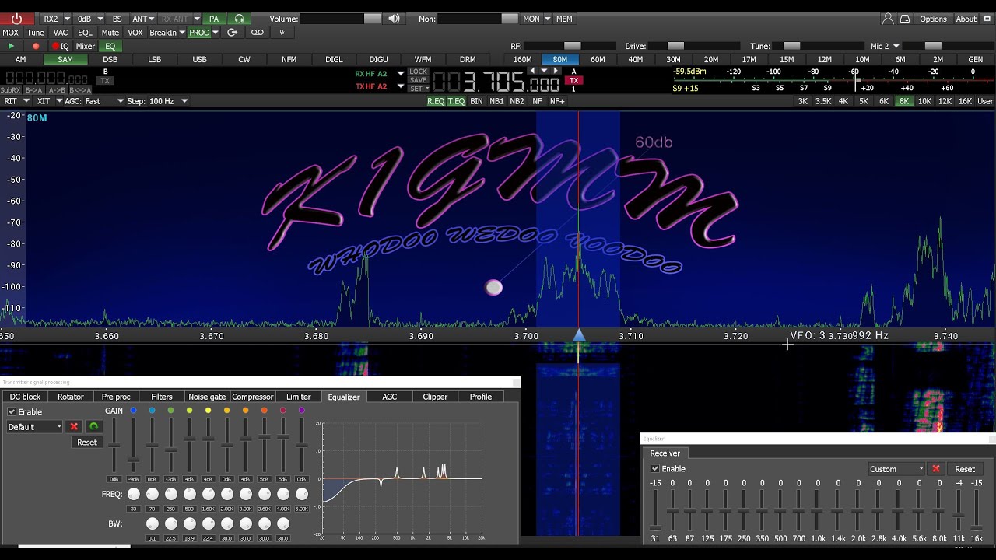Switch to the Compressor tab
Screen dimensions: 996x560
pyautogui.click(x=253, y=397)
